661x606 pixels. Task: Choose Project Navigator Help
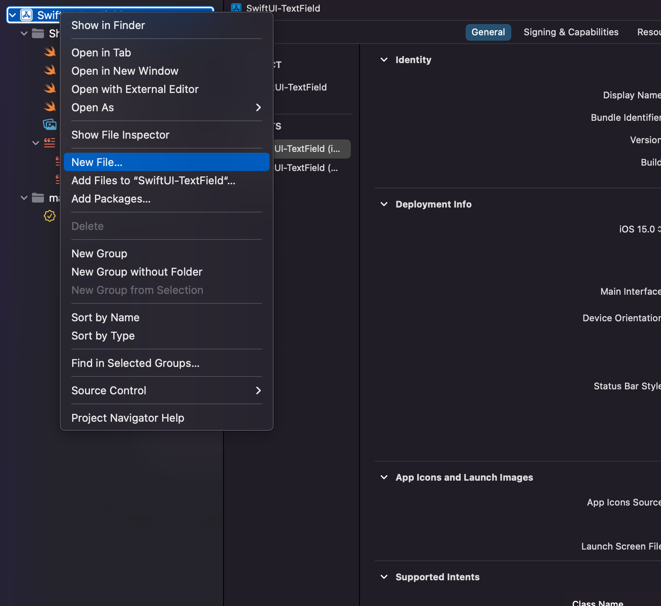tap(167, 418)
